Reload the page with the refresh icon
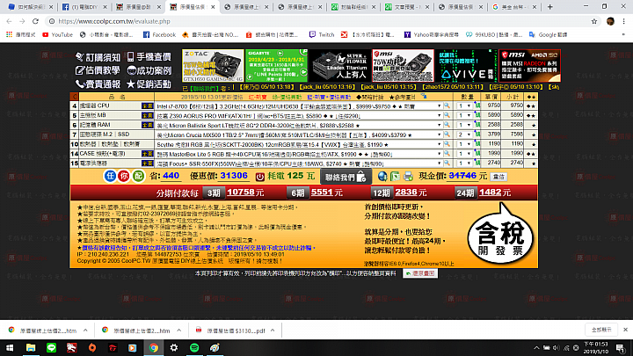The width and height of the screenshot is (633, 356). tap(35, 21)
